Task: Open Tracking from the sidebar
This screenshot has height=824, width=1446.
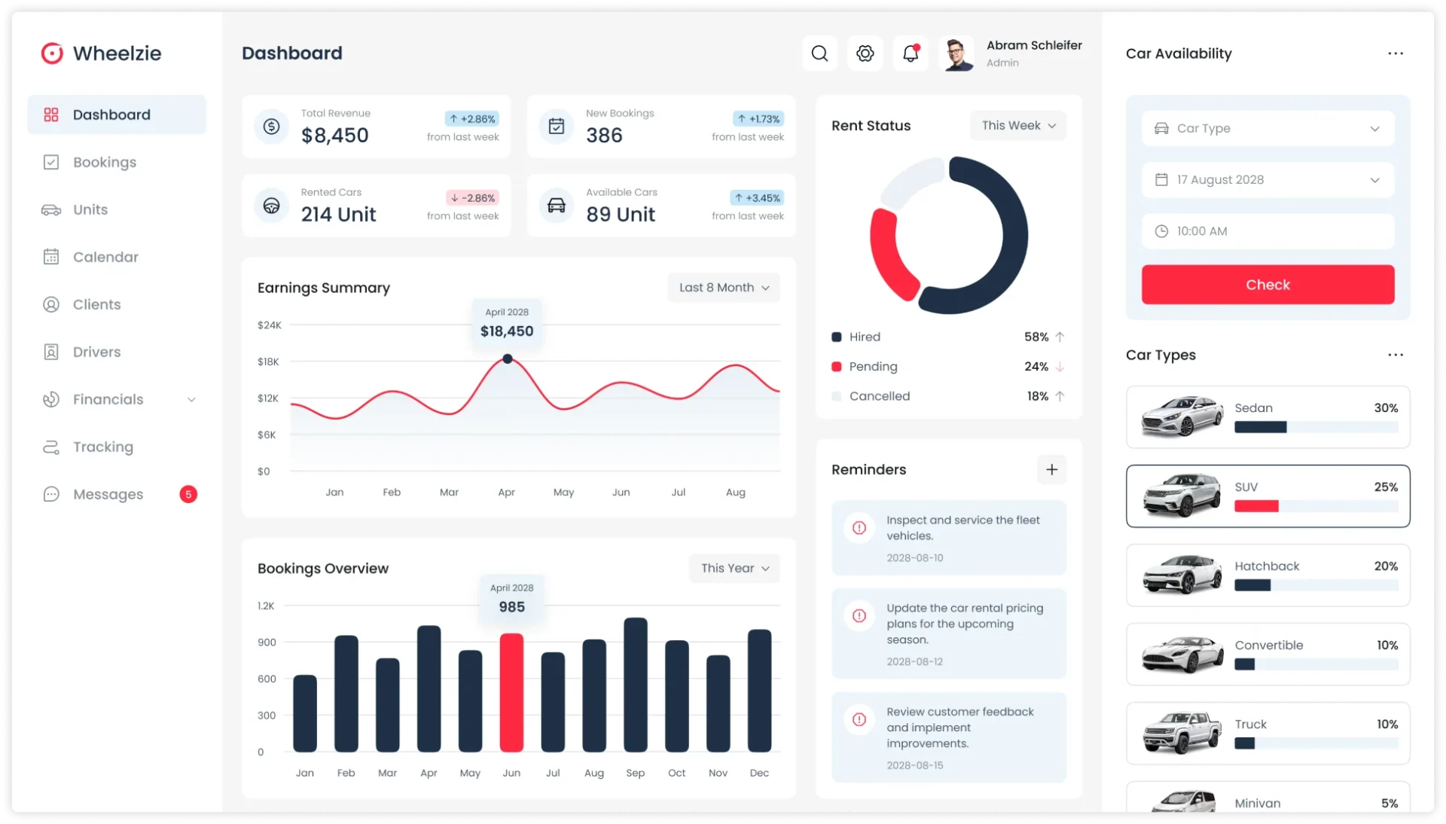Action: tap(102, 447)
